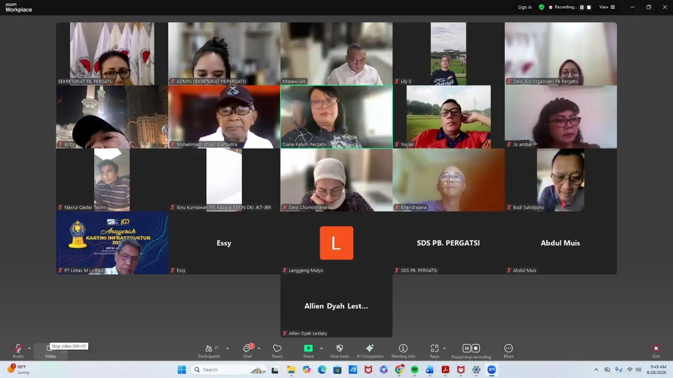The height and width of the screenshot is (378, 673).
Task: Select Lily S's video tile
Action: tap(448, 54)
